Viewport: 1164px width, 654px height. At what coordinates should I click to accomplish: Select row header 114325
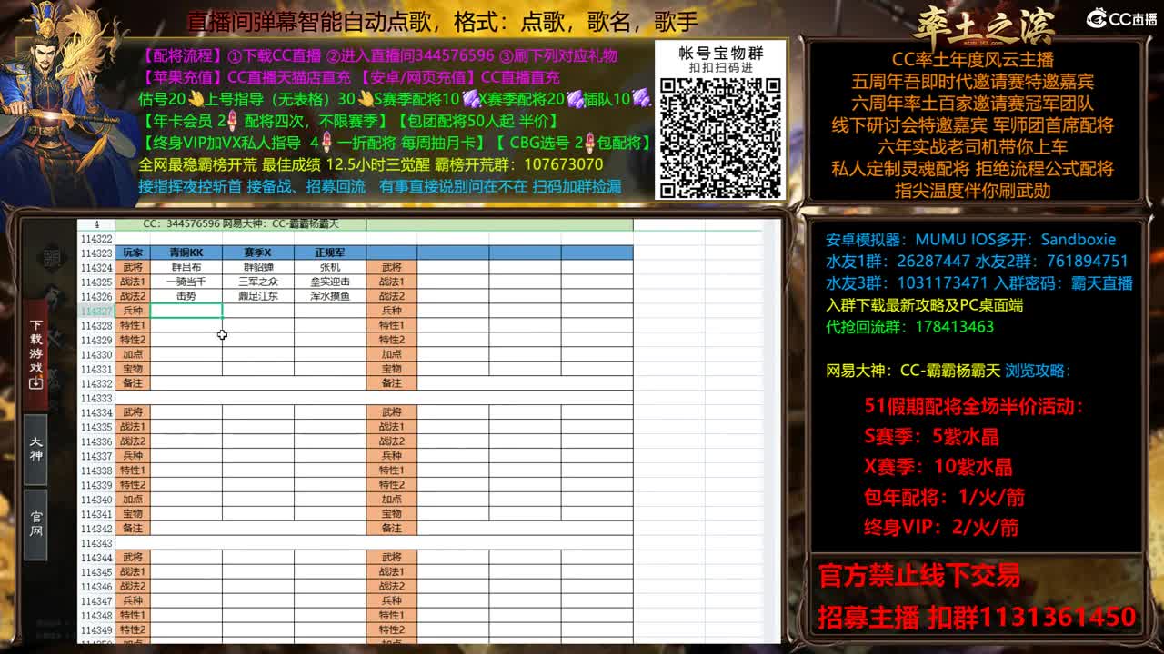pyautogui.click(x=95, y=282)
